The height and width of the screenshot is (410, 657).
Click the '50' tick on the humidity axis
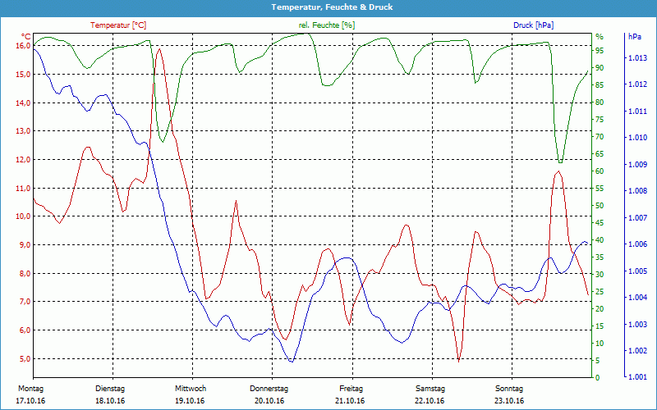pyautogui.click(x=600, y=206)
